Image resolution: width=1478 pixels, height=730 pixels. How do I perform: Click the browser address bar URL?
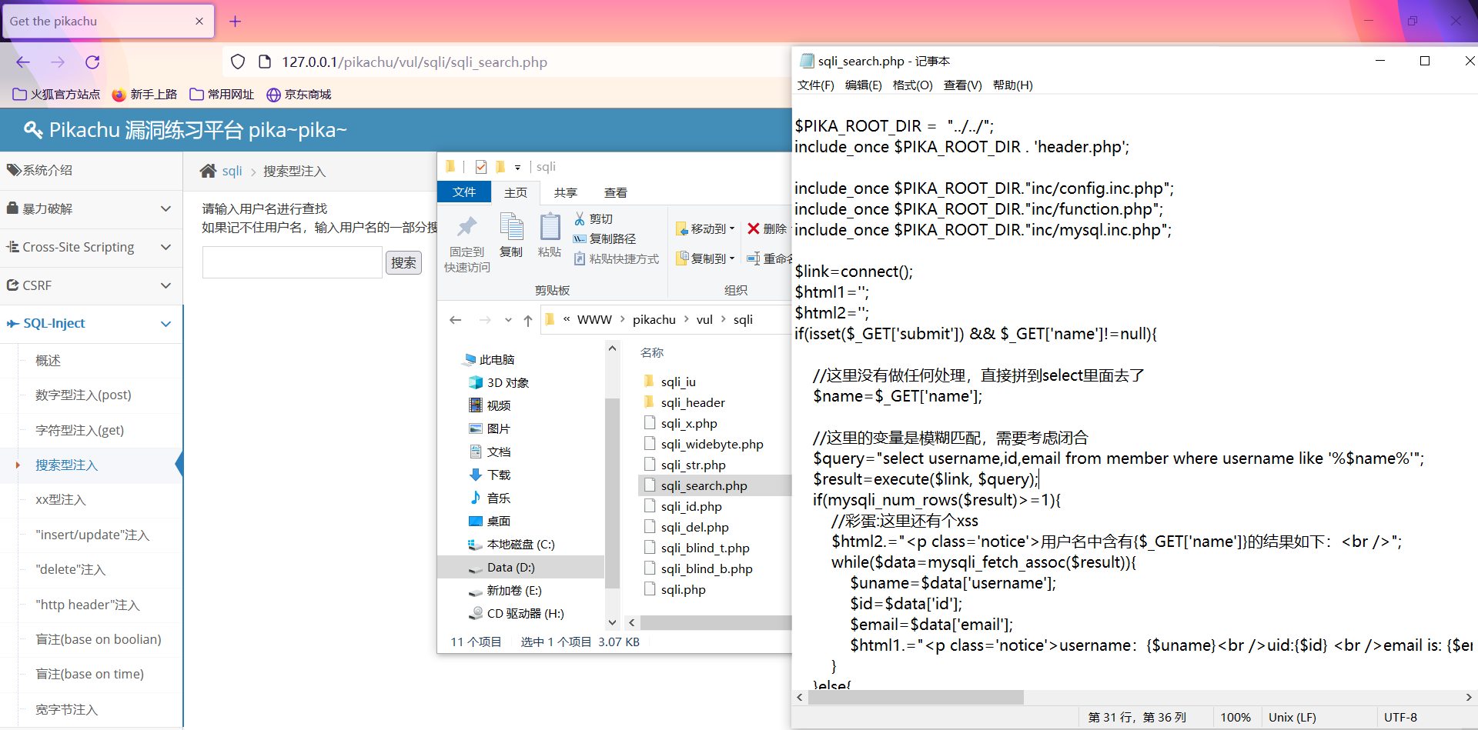[x=414, y=62]
